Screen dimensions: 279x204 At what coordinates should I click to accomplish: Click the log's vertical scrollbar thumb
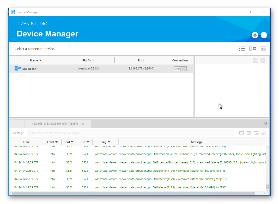coord(268,187)
